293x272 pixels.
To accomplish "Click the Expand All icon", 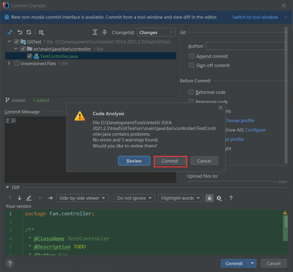I will pyautogui.click(x=95, y=32).
